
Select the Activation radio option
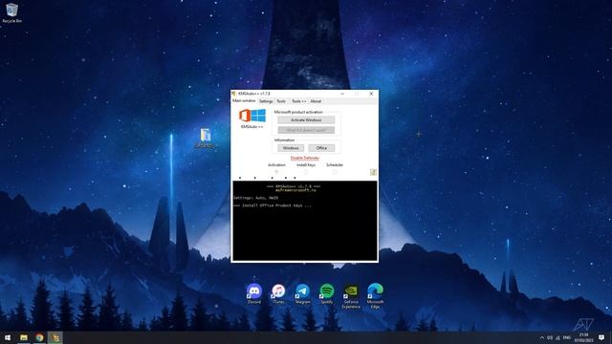coord(276,172)
